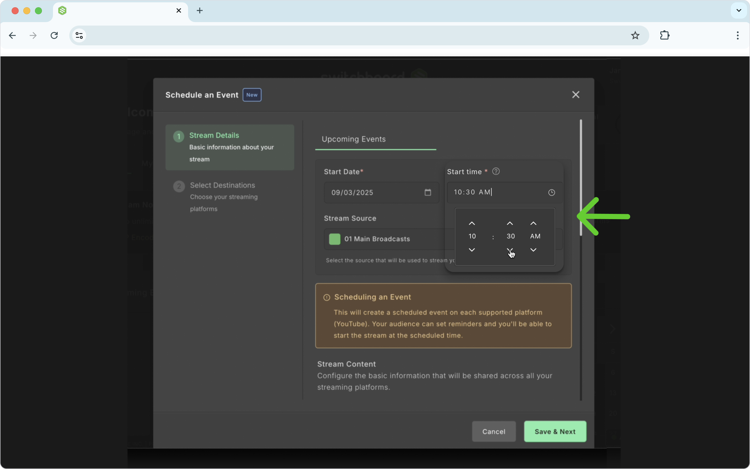Screen dimensions: 750x469
Task: Click Save & Next
Action: pyautogui.click(x=555, y=431)
